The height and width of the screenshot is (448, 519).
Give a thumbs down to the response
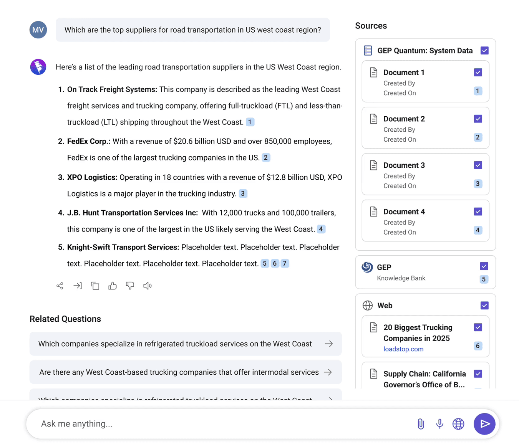pyautogui.click(x=130, y=286)
